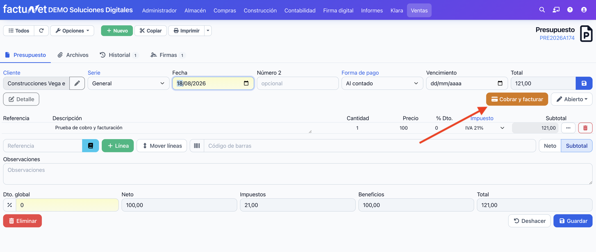Image resolution: width=596 pixels, height=252 pixels.
Task: Open the product catalog book icon
Action: (91, 146)
